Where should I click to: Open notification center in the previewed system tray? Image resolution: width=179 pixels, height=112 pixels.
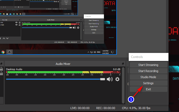(112, 52)
